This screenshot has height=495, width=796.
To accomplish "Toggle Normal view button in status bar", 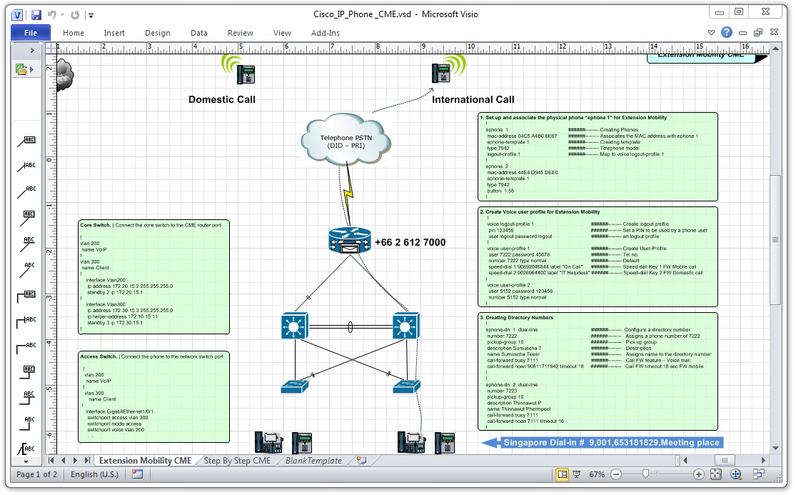I will point(563,474).
